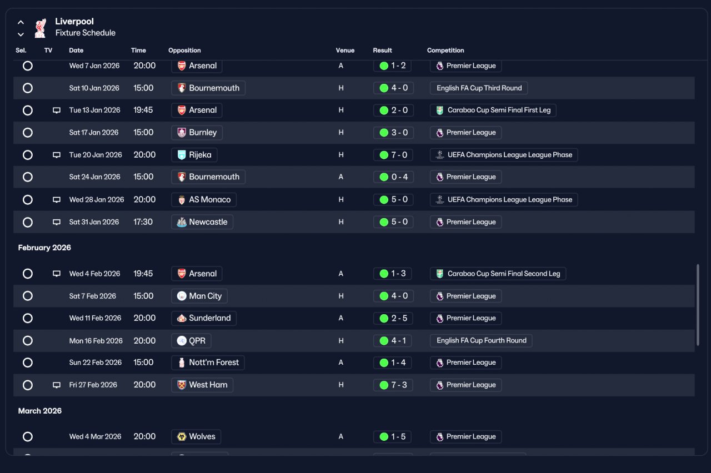Select the radio for QPR fixture
Screen dimensions: 711x473
pyautogui.click(x=28, y=341)
